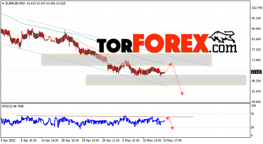Image resolution: width=263 pixels, height=144 pixels.
Task: Click the RSI(13) 48.7046 indicator label
Action: [13, 106]
